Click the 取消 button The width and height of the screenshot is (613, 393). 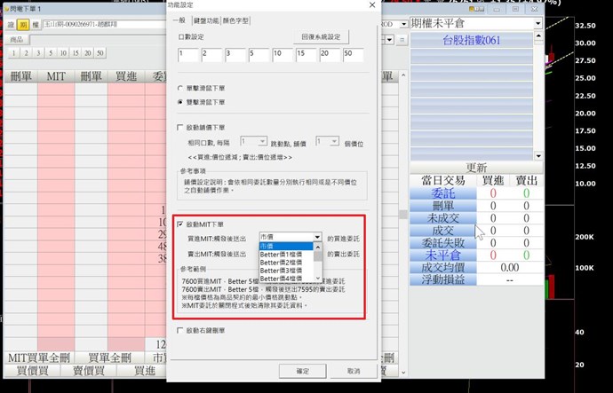(x=354, y=370)
